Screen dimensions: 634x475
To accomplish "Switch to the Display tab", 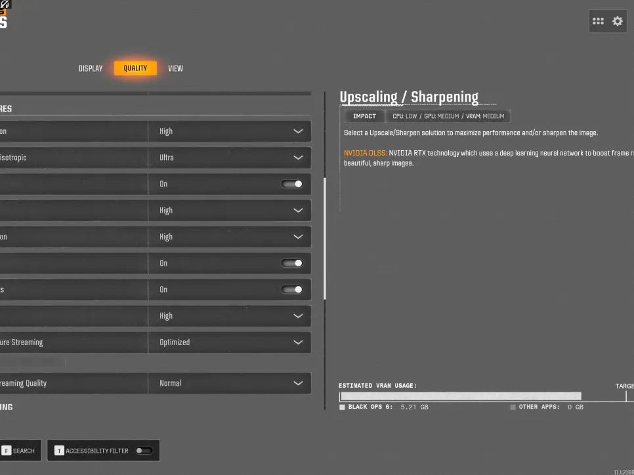I will [91, 68].
